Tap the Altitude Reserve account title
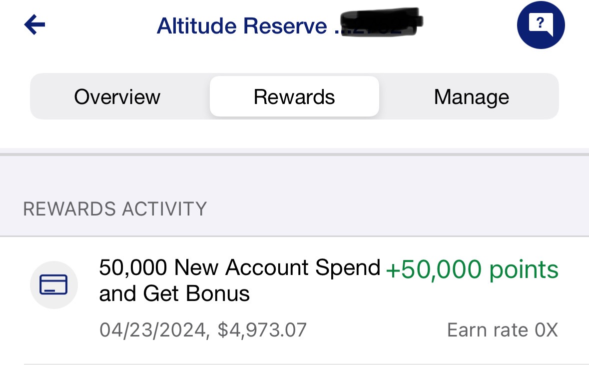This screenshot has width=589, height=367. (x=242, y=25)
